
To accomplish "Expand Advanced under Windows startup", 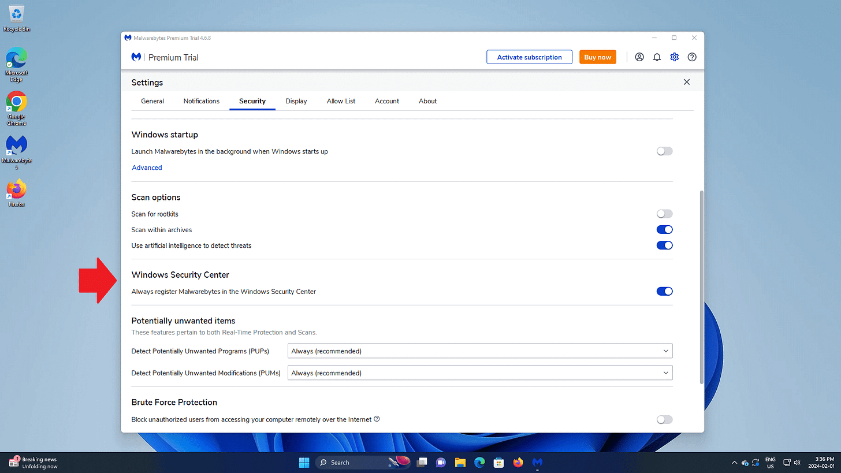I will pyautogui.click(x=146, y=167).
